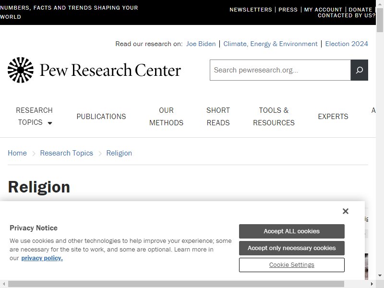Click Accept ALL cookies button
The width and height of the screenshot is (384, 288).
[292, 231]
